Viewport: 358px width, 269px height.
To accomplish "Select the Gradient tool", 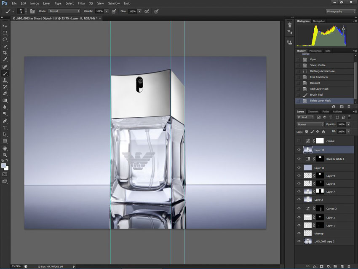I will (x=5, y=100).
